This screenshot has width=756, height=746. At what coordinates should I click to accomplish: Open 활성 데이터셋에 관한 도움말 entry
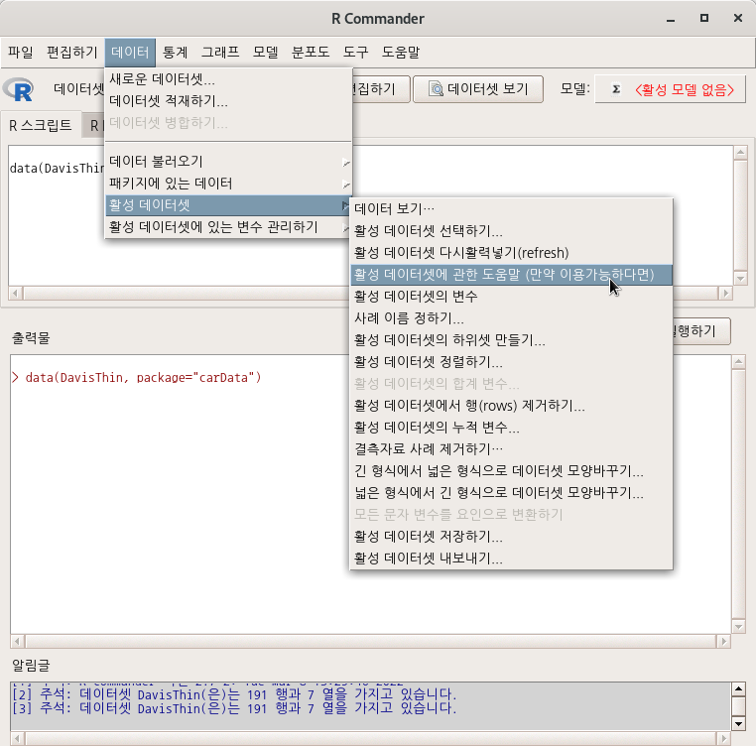coord(511,275)
